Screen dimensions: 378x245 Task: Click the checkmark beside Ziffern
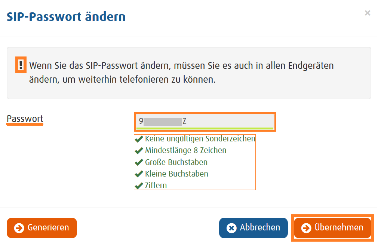click(139, 186)
